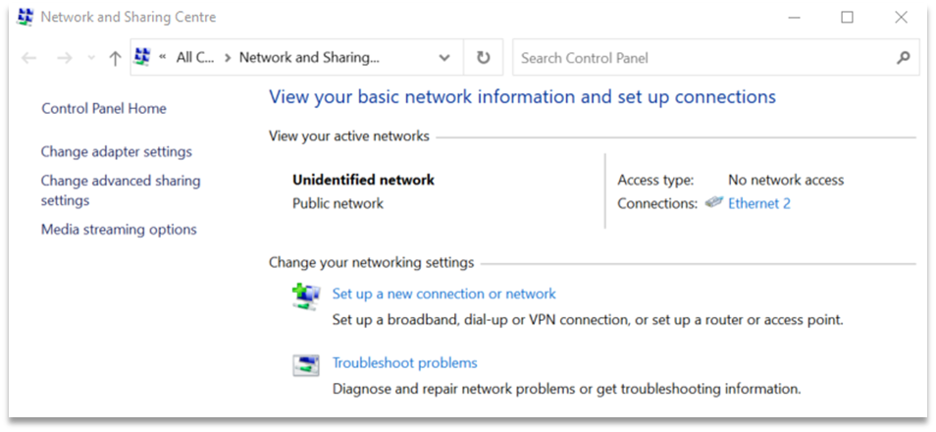936x432 pixels.
Task: Select the All C... breadcrumb segment
Action: (194, 58)
